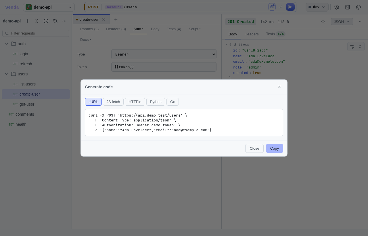Open the git branch icon in the sidebar
The width and height of the screenshot is (368, 236).
click(55, 21)
